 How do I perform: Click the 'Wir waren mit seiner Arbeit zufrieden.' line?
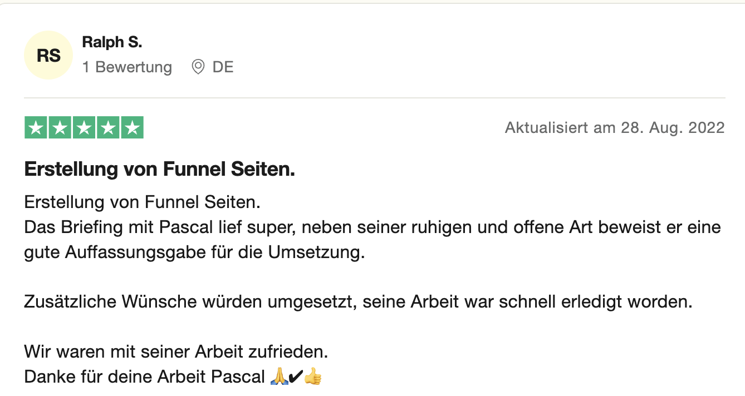coord(177,352)
